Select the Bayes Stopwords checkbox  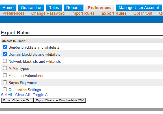5,82
